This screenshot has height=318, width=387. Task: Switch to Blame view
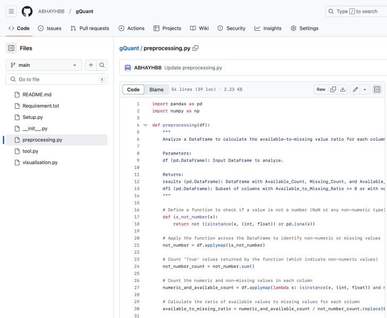[x=156, y=90]
